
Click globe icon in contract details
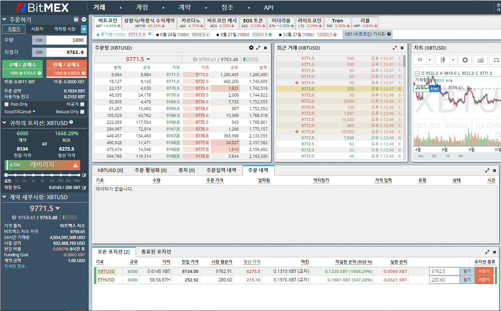[x=14, y=218]
